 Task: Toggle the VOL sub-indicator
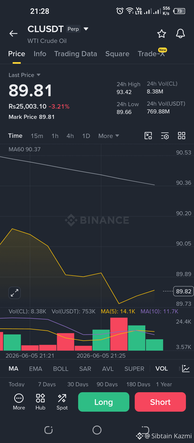[162, 368]
